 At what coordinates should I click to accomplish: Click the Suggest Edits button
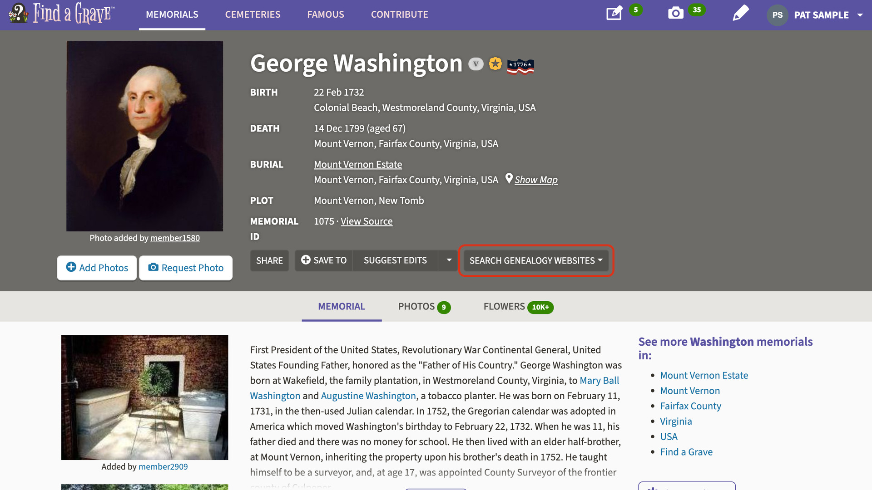[x=395, y=260]
